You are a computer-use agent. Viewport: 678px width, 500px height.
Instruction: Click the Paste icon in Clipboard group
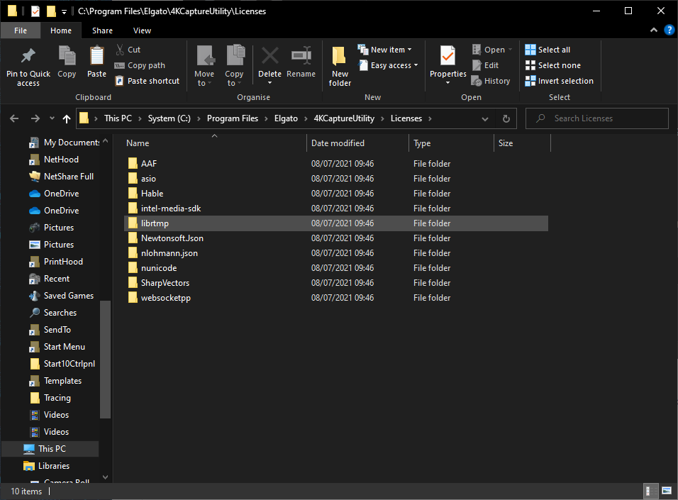[96, 57]
